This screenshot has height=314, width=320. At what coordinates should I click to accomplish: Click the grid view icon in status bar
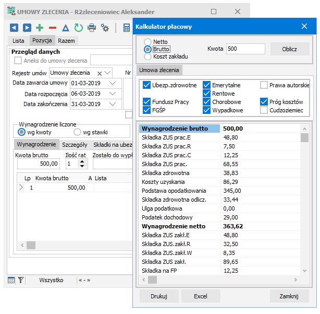tap(11, 280)
